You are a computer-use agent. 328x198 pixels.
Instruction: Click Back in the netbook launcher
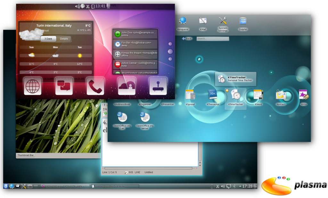click(x=187, y=39)
